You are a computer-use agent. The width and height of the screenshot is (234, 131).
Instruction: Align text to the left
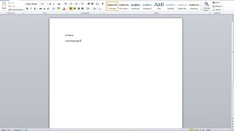71,9
